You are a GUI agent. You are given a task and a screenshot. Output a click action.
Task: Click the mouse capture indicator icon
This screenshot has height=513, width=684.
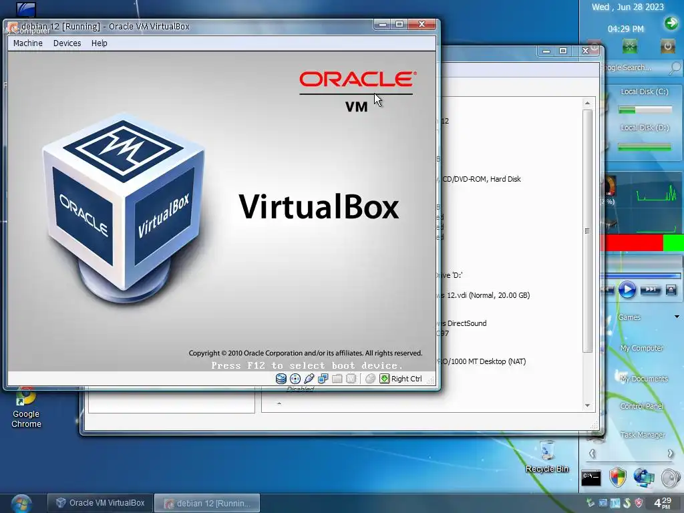click(370, 379)
